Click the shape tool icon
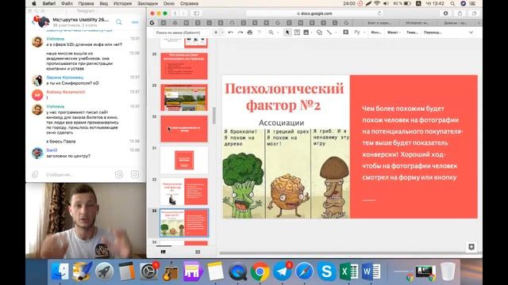Image resolution: width=508 pixels, height=285 pixels. click(x=319, y=32)
